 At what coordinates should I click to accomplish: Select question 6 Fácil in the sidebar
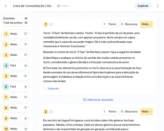tap(15, 87)
